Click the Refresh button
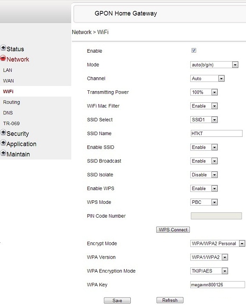246x307 pixels. (x=170, y=300)
